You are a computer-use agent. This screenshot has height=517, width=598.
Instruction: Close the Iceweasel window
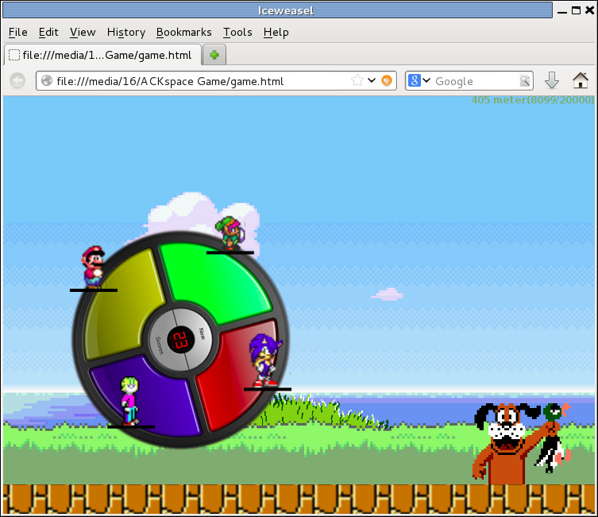(x=589, y=10)
